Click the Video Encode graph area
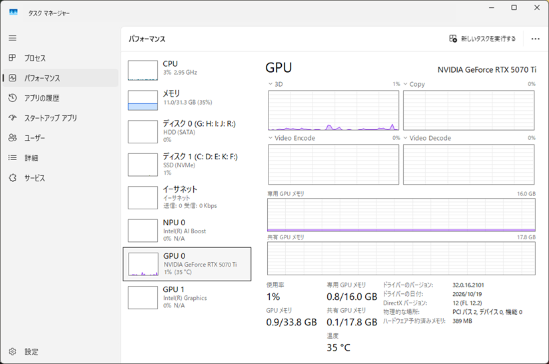 point(333,164)
